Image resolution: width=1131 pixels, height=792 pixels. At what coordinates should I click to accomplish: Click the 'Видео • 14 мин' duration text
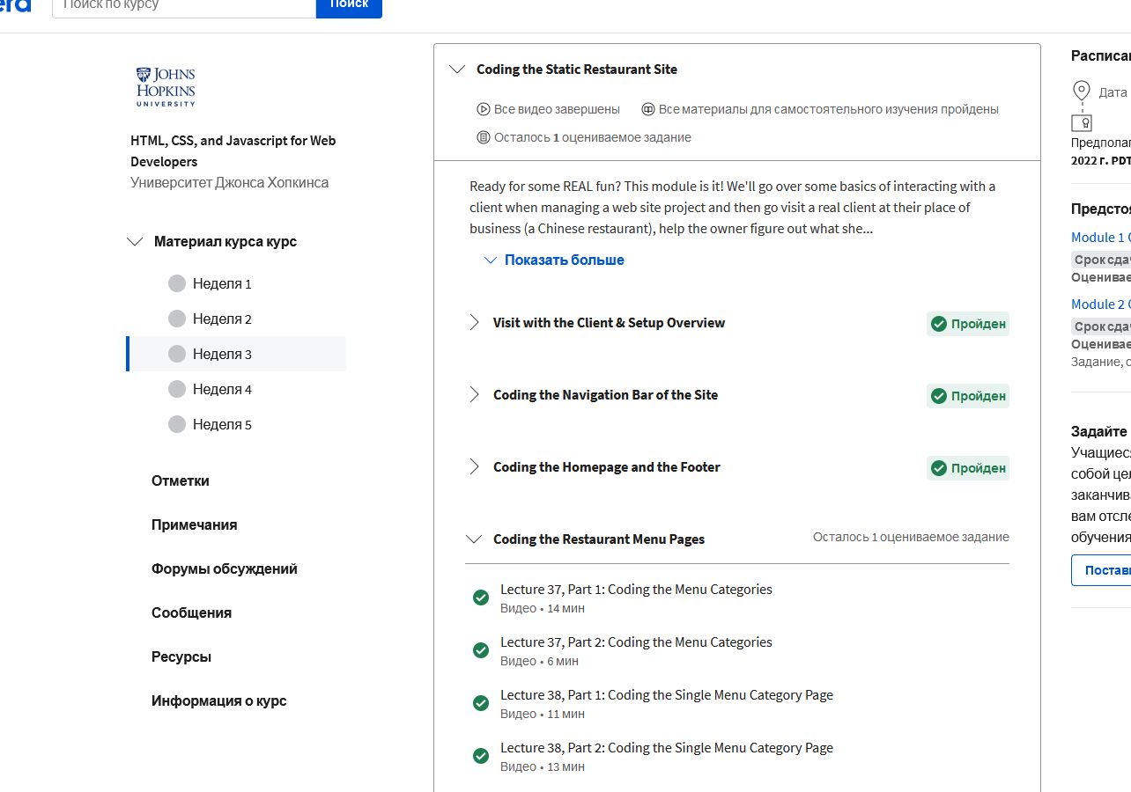[x=543, y=609]
